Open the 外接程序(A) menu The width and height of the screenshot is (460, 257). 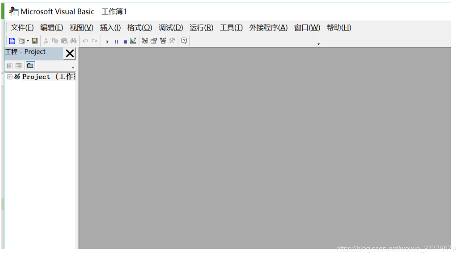pyautogui.click(x=268, y=28)
